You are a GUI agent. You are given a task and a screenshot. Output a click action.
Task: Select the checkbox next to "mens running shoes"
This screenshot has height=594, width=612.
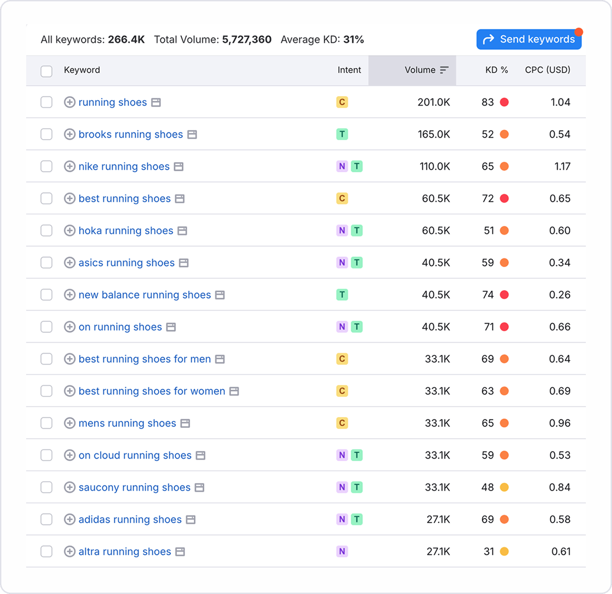coord(46,423)
